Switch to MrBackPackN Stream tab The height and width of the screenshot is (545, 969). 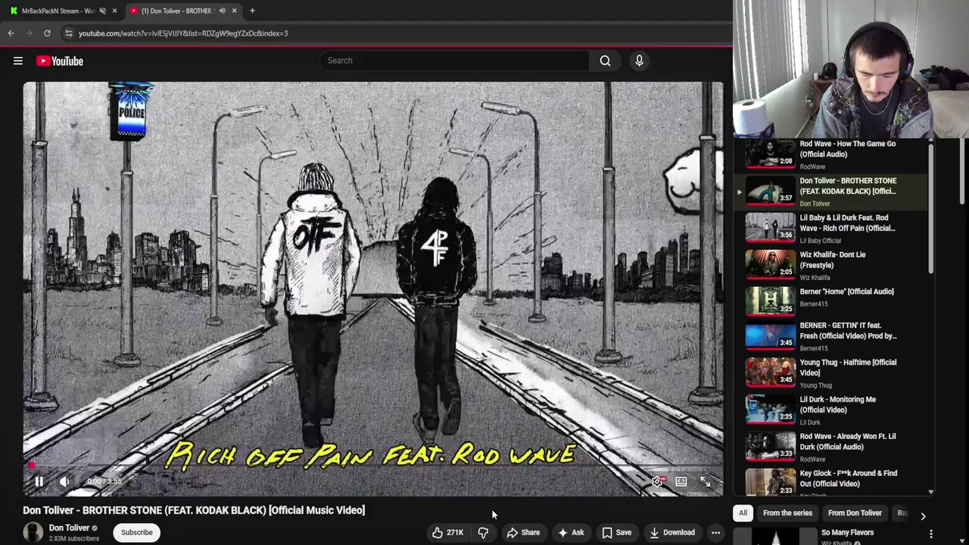pos(57,11)
